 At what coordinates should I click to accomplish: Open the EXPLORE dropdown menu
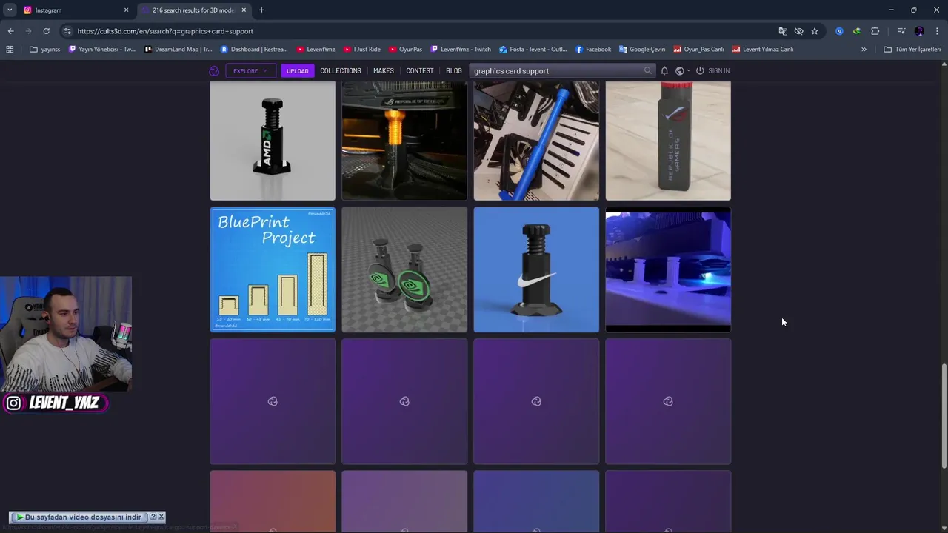(250, 71)
